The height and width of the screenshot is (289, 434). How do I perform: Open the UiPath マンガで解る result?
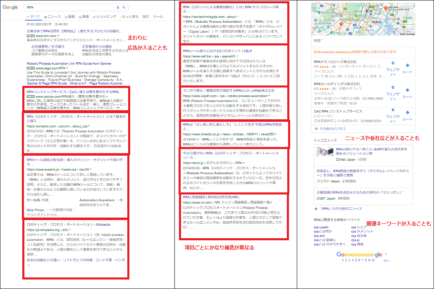tap(229, 90)
